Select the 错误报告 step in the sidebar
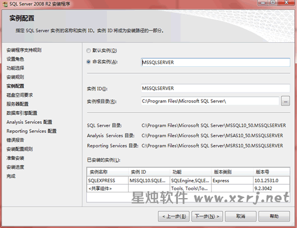 tap(15, 140)
